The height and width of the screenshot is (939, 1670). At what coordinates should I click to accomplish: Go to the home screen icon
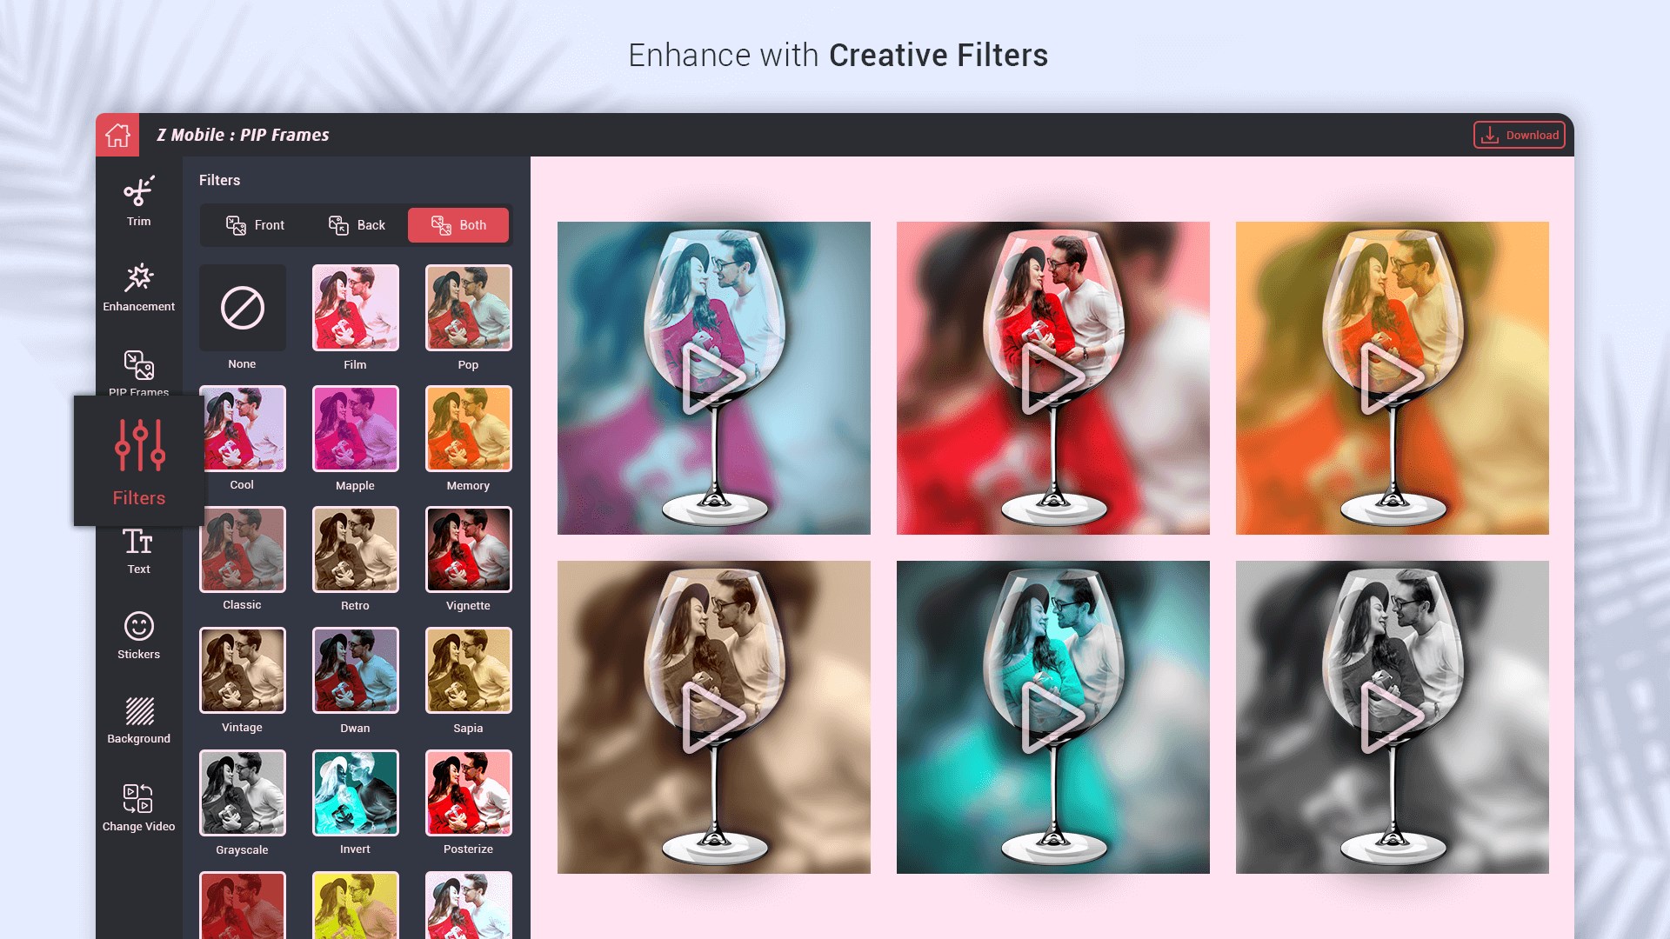point(117,135)
